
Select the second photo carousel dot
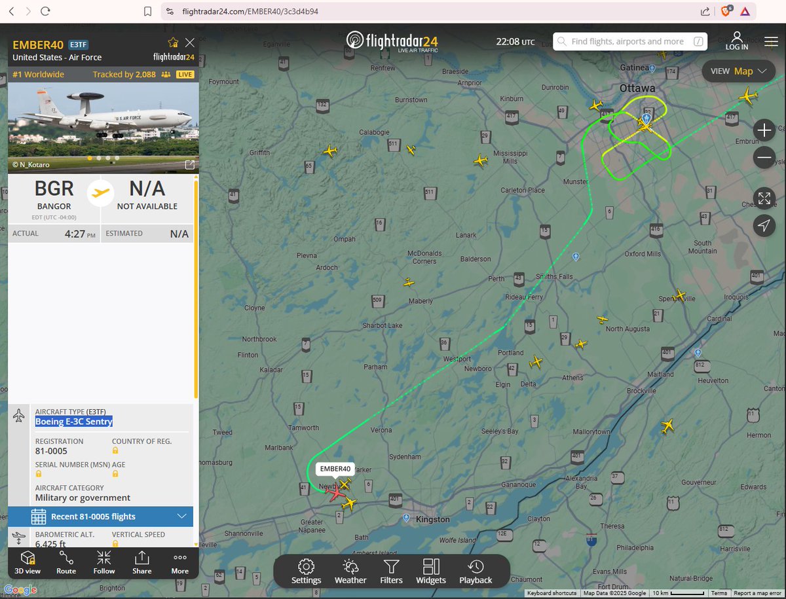(99, 158)
